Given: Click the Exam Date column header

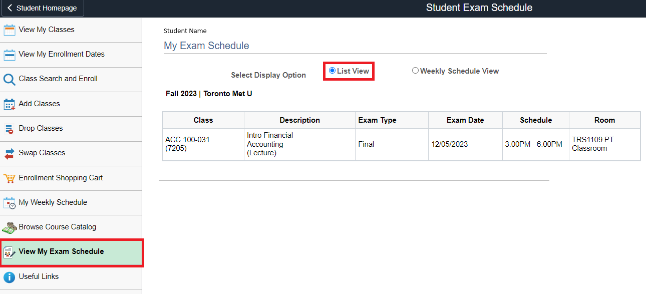Looking at the screenshot, I should (465, 120).
